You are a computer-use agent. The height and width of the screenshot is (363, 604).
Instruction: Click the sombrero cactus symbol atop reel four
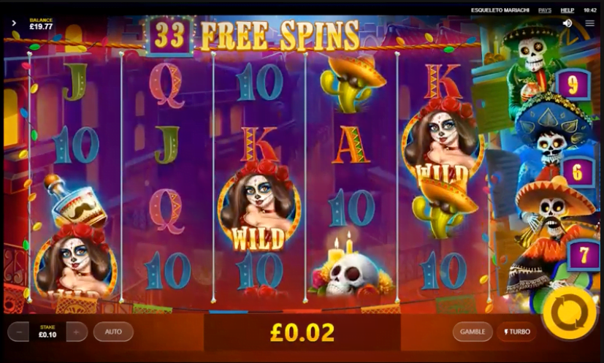point(351,83)
